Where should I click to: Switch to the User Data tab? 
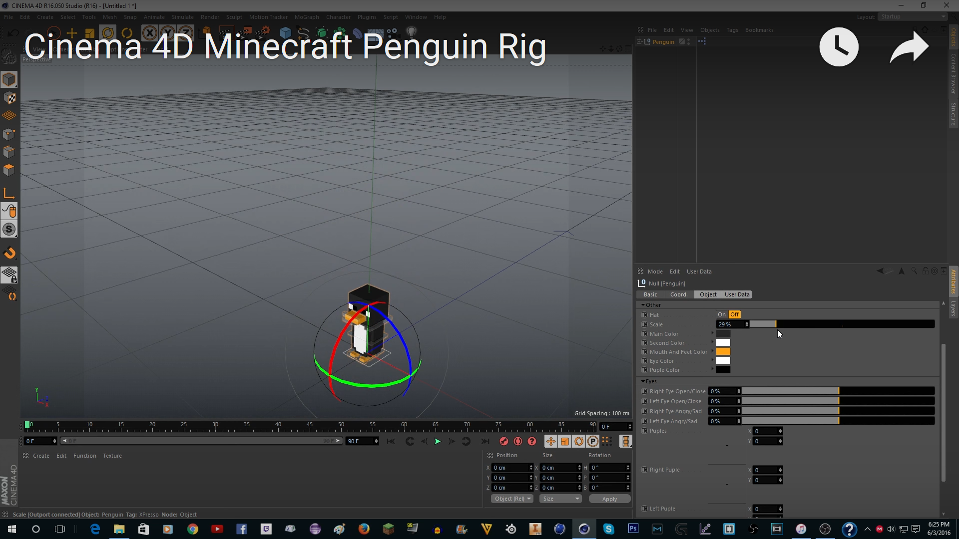coord(737,294)
